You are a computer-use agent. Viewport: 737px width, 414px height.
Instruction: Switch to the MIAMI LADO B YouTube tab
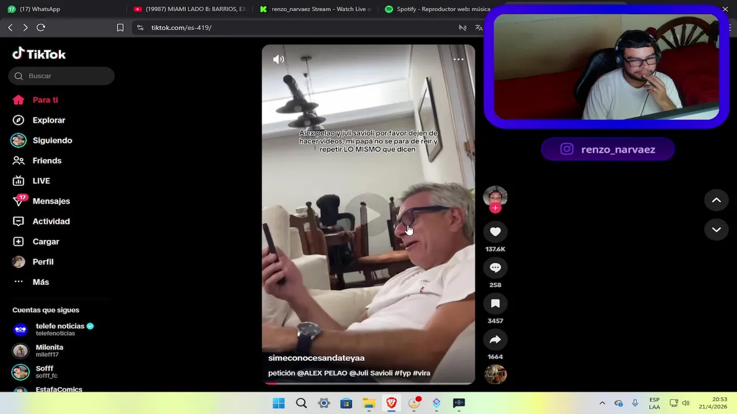click(x=190, y=9)
